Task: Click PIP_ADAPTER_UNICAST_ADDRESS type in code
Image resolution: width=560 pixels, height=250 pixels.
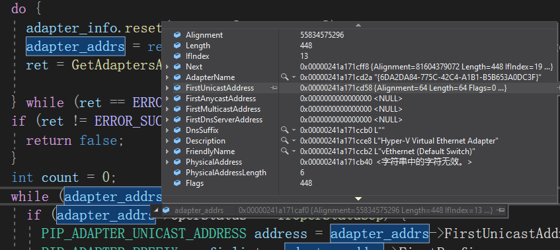Action: pyautogui.click(x=143, y=233)
